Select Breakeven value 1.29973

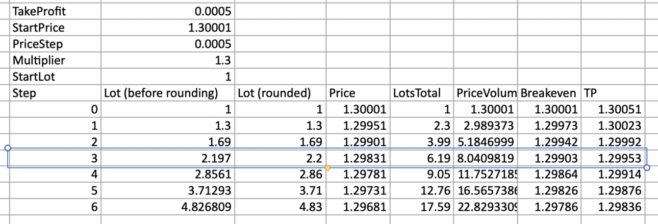(550, 125)
